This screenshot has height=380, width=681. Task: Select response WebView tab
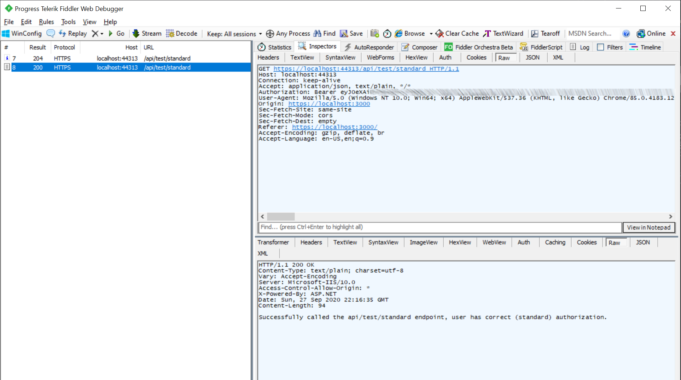point(494,243)
